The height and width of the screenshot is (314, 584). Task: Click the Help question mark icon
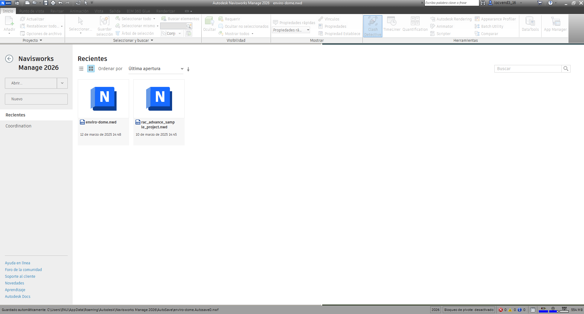click(550, 3)
